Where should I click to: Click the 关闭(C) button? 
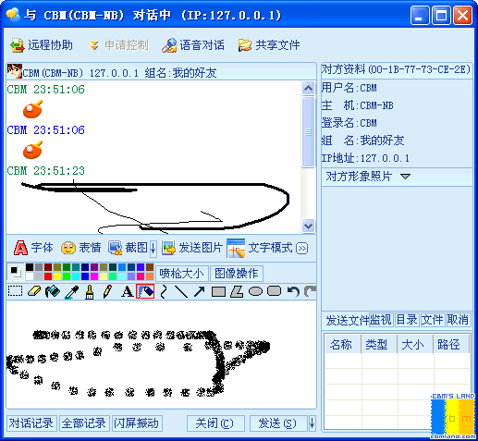(x=215, y=423)
